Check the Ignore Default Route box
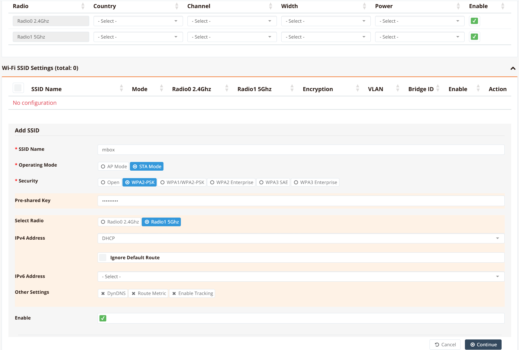This screenshot has height=350, width=519. (x=103, y=258)
